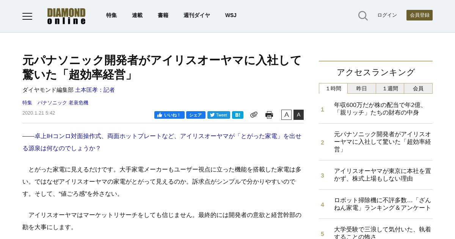Switch ranking to １時間 tab
Image resolution: width=455 pixels, height=239 pixels.
pos(333,88)
